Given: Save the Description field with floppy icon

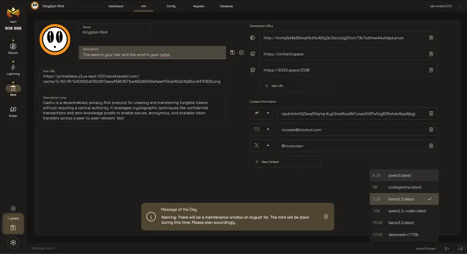Looking at the screenshot, I should 232,52.
